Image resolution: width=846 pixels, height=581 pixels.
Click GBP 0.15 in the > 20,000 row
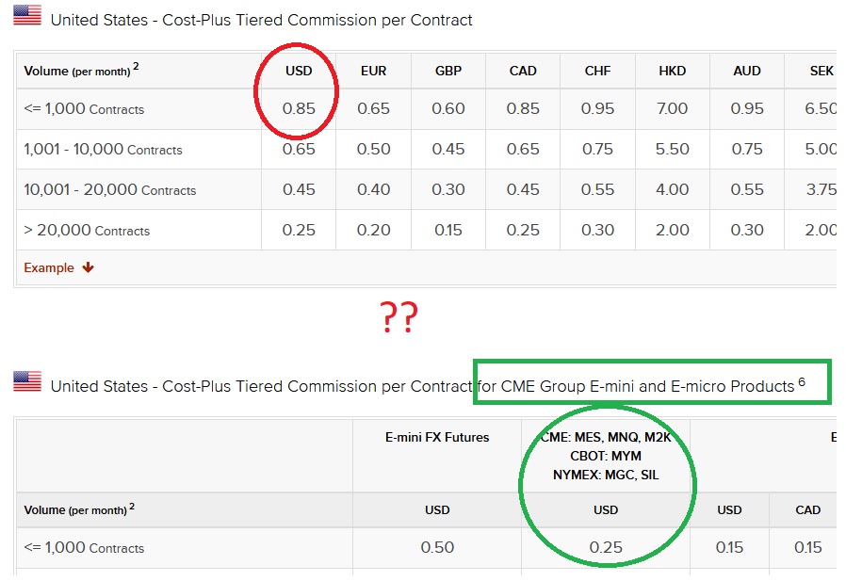pyautogui.click(x=448, y=230)
